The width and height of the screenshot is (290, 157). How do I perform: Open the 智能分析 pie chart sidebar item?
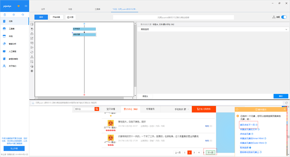click(13, 44)
